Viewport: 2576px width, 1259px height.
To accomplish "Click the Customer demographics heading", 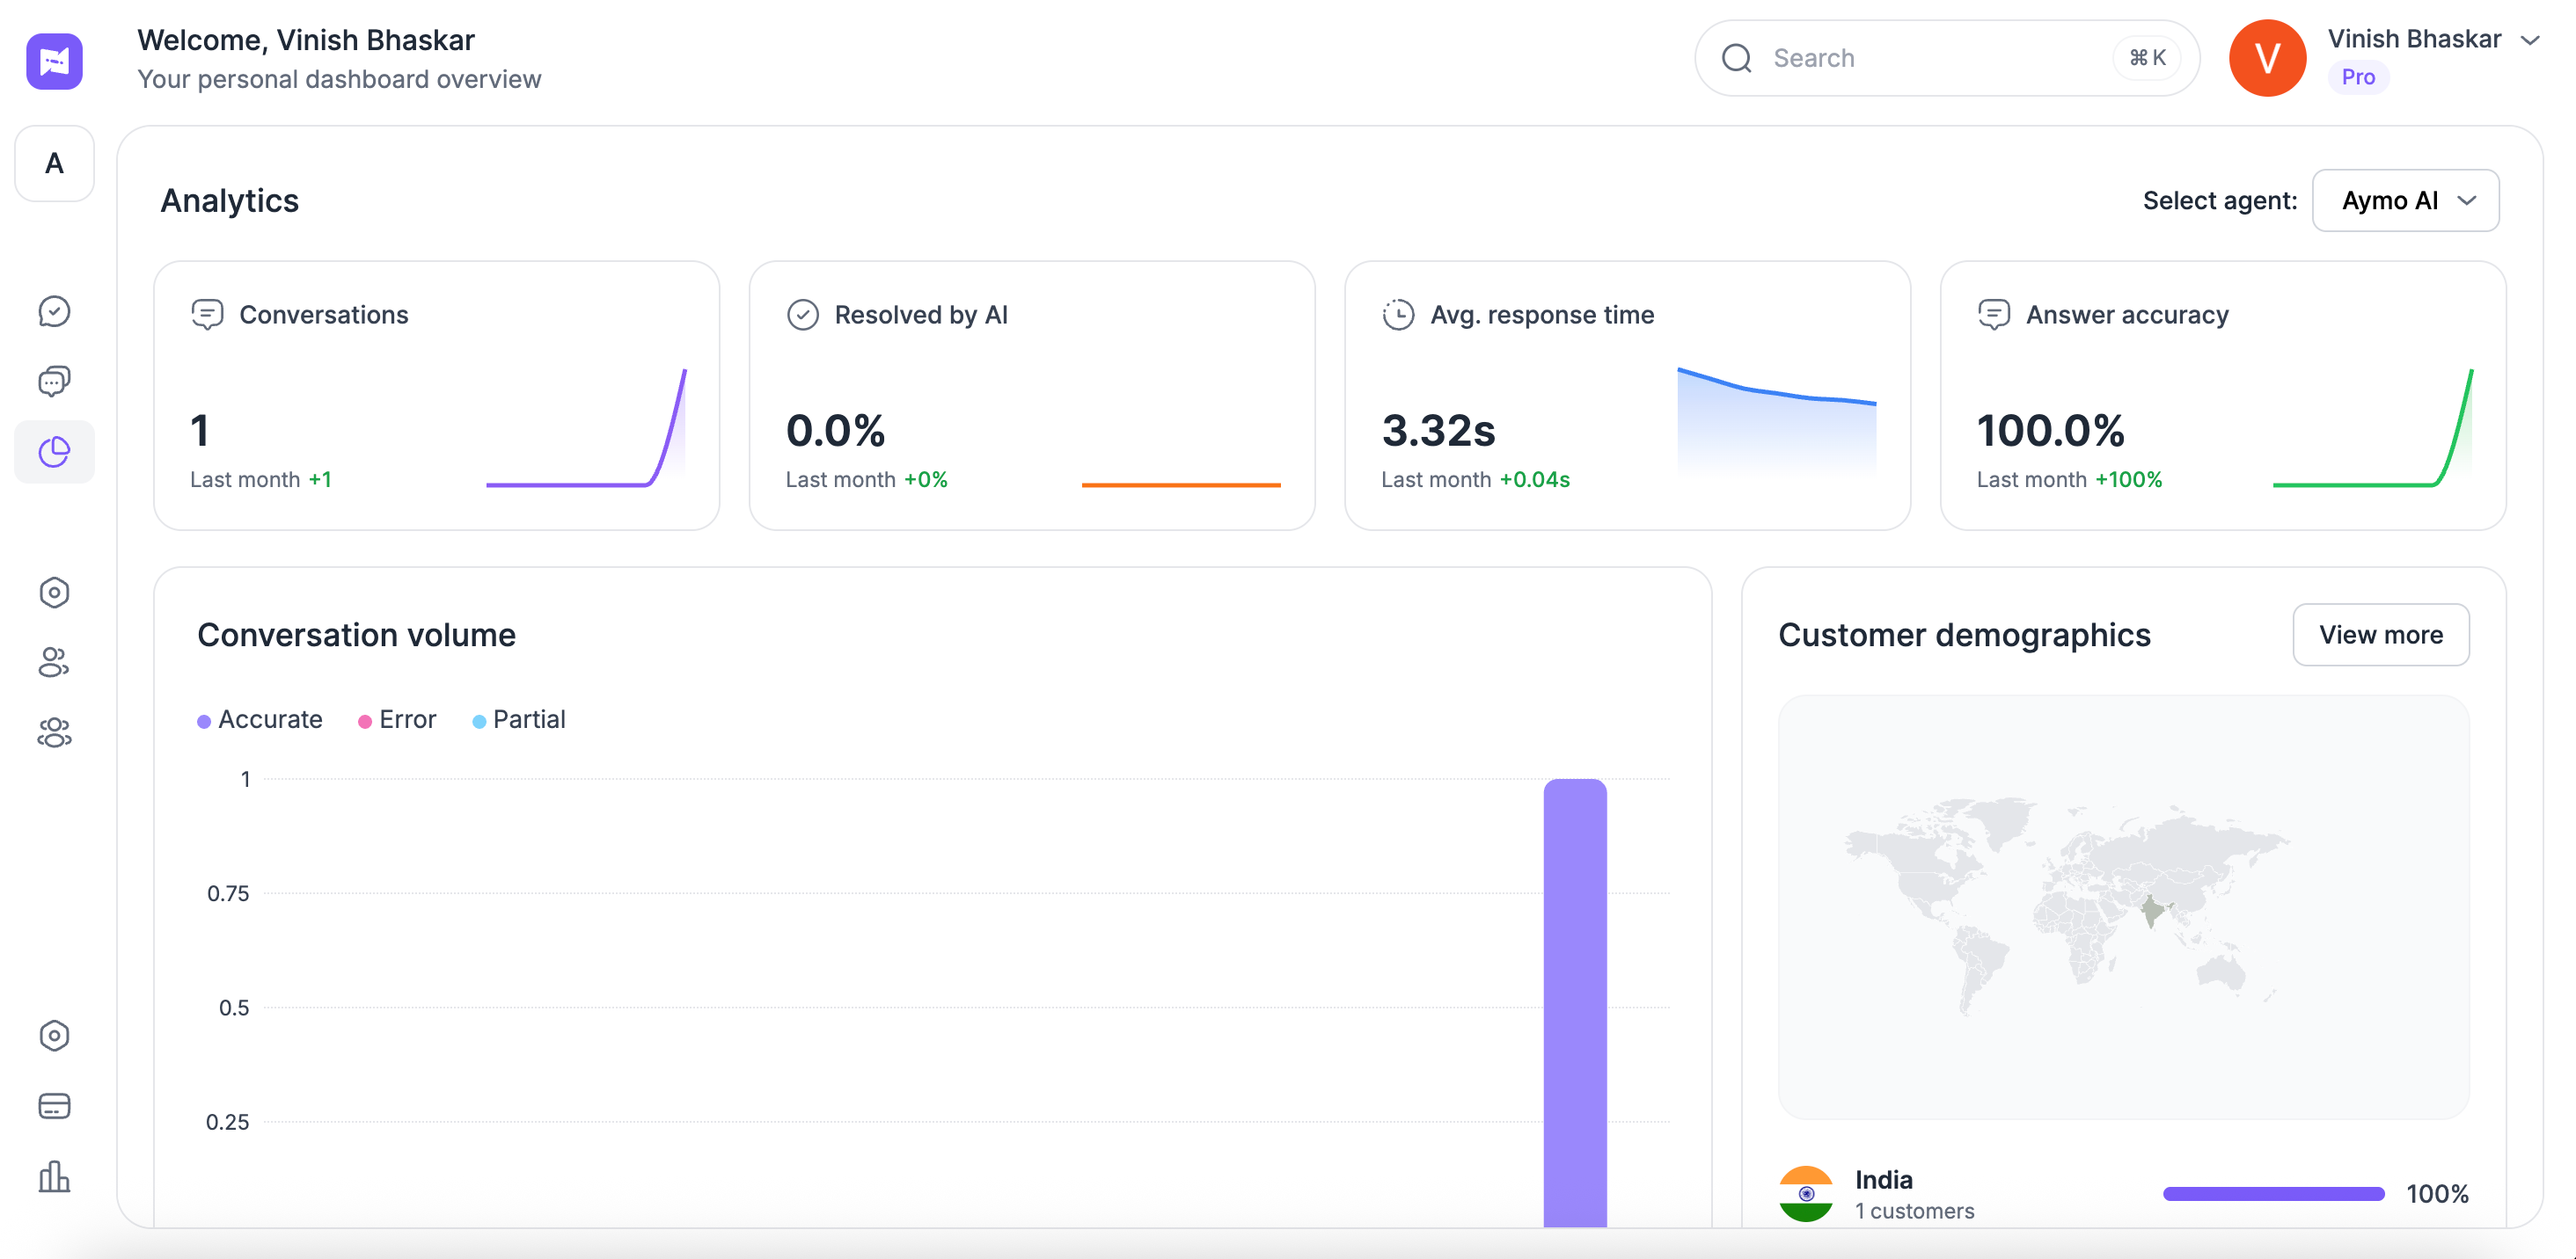I will click(x=1964, y=635).
